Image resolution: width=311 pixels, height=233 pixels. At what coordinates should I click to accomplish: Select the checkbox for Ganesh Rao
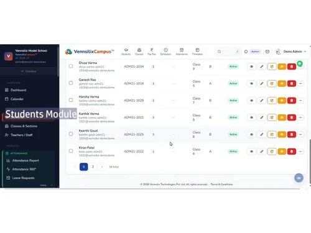[x=71, y=83]
